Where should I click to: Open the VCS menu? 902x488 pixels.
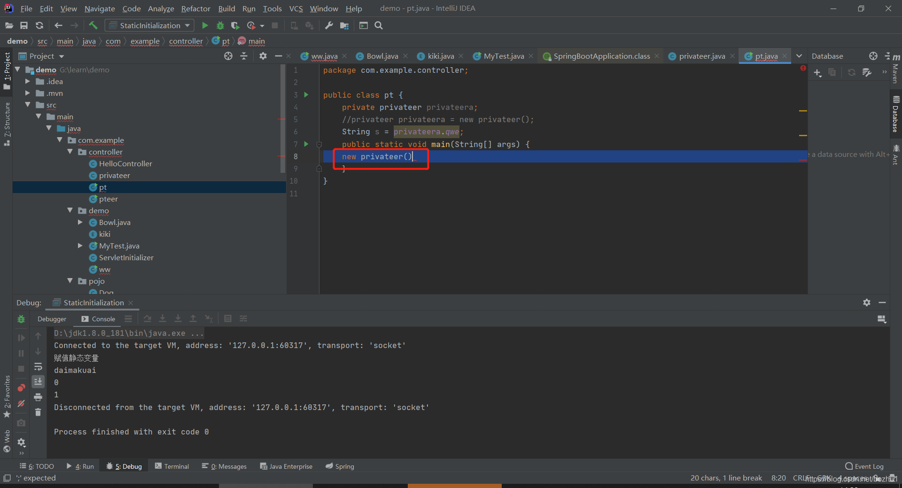click(x=296, y=8)
